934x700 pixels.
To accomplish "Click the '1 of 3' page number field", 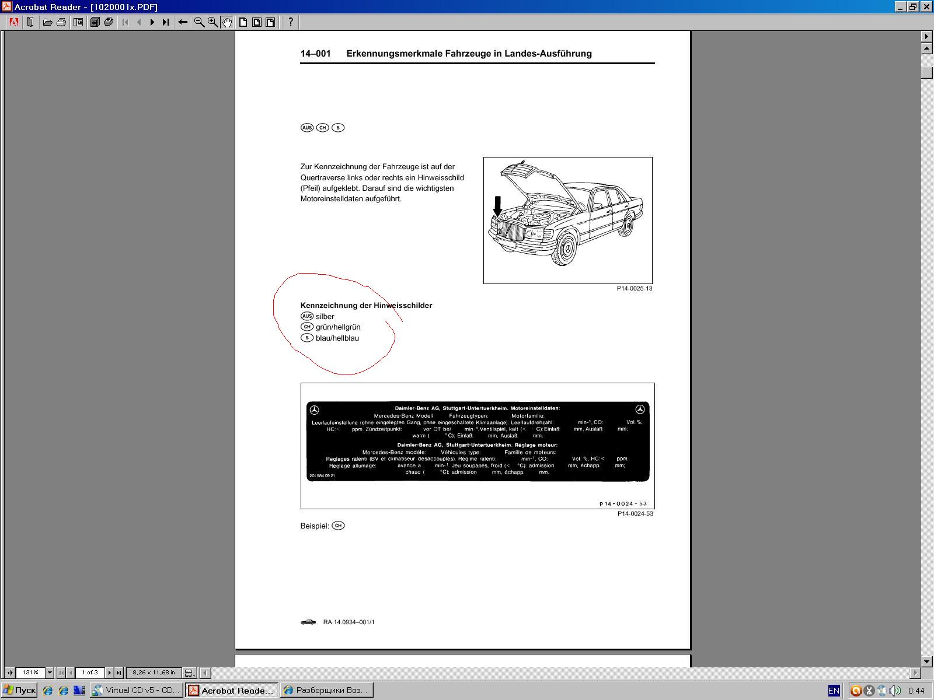I will [x=90, y=673].
